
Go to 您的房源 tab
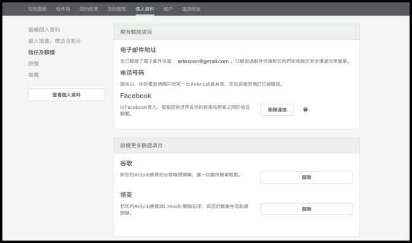pos(89,9)
